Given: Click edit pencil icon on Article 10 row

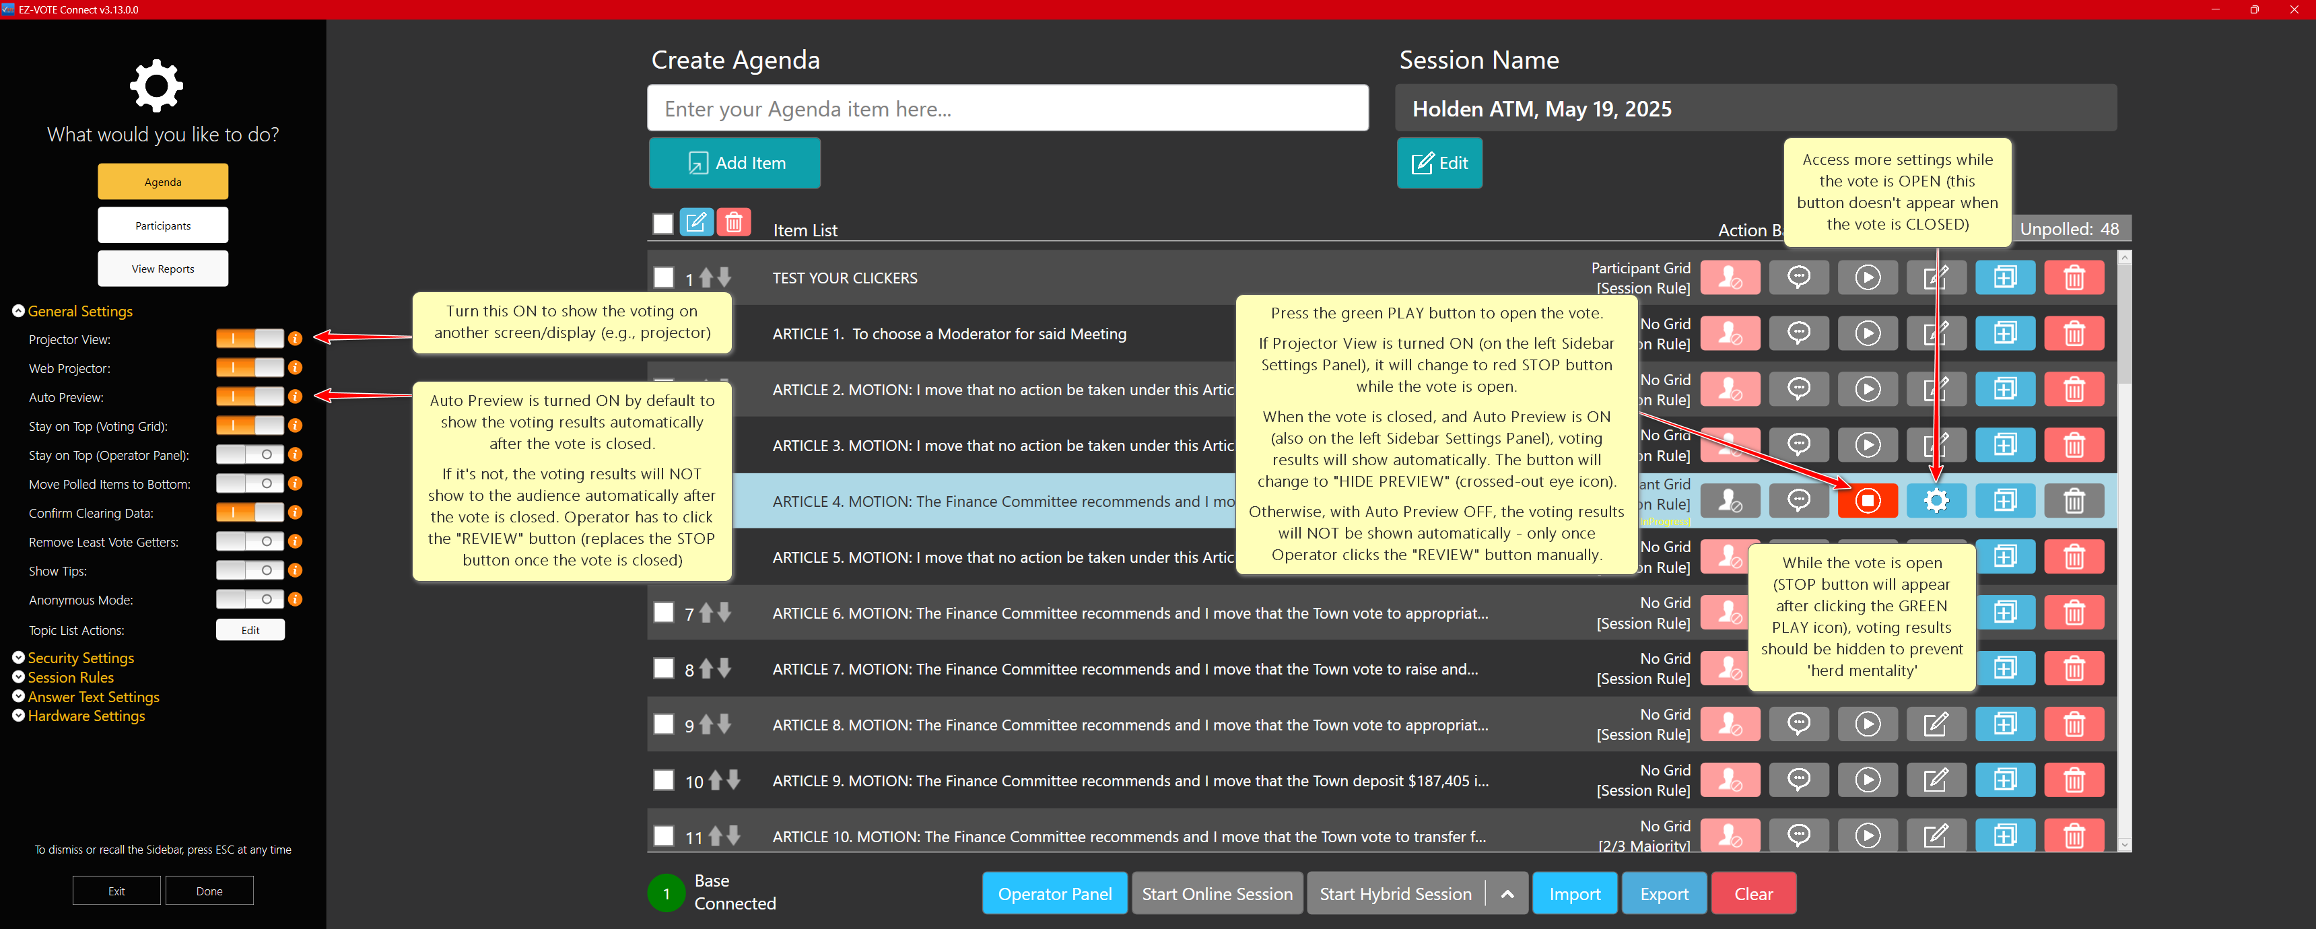Looking at the screenshot, I should coord(1936,836).
